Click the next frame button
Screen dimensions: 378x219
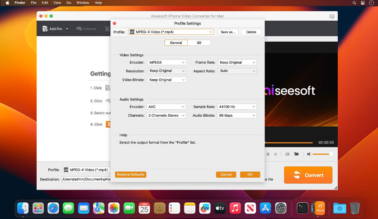tap(275, 154)
